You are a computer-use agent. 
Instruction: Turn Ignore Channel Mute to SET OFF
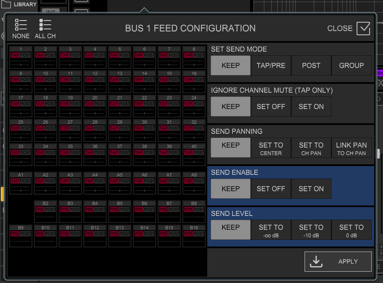pyautogui.click(x=271, y=106)
